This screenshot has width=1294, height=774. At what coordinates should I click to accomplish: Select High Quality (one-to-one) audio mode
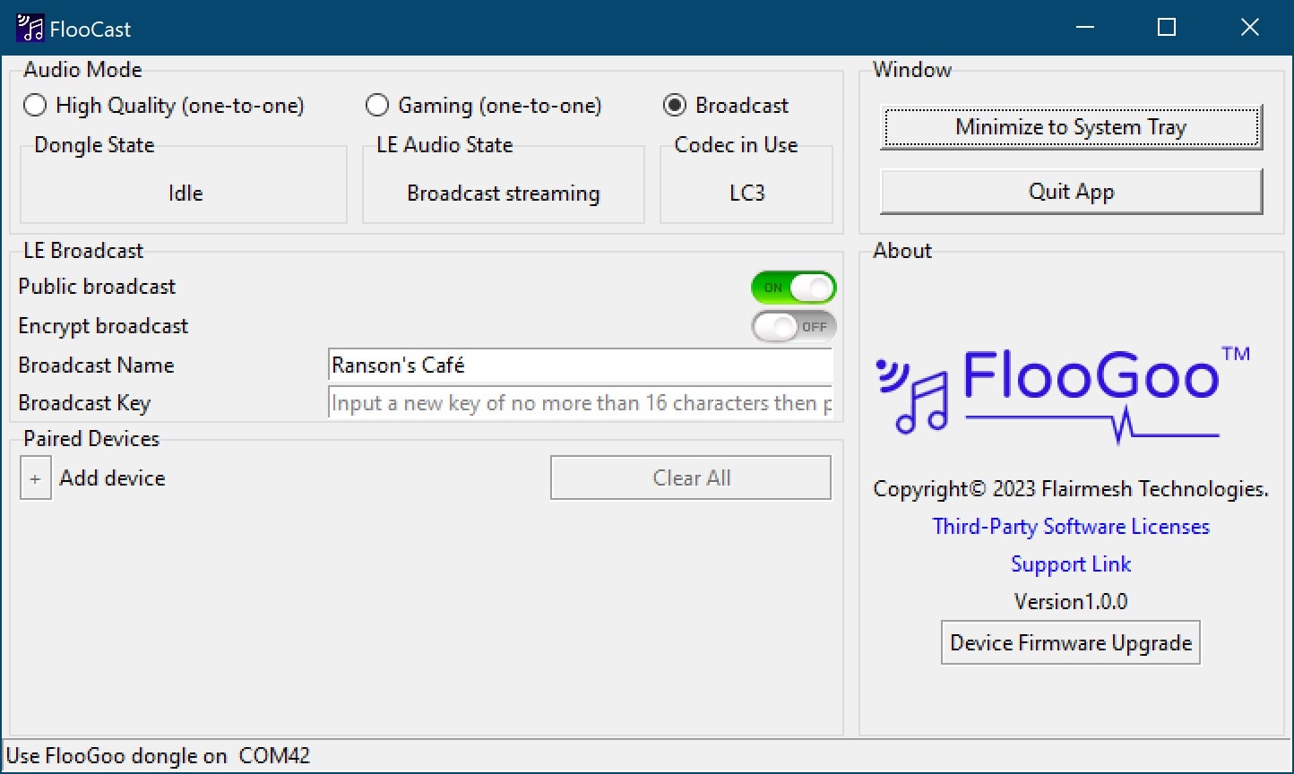click(35, 106)
